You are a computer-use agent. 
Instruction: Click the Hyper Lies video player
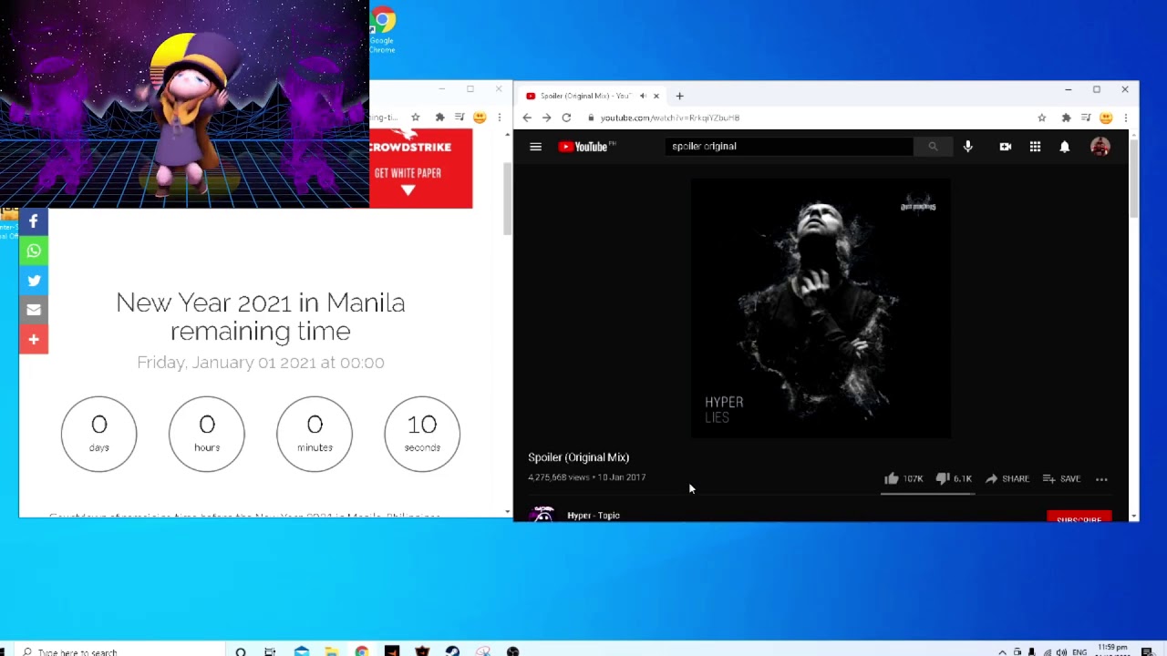pyautogui.click(x=821, y=308)
